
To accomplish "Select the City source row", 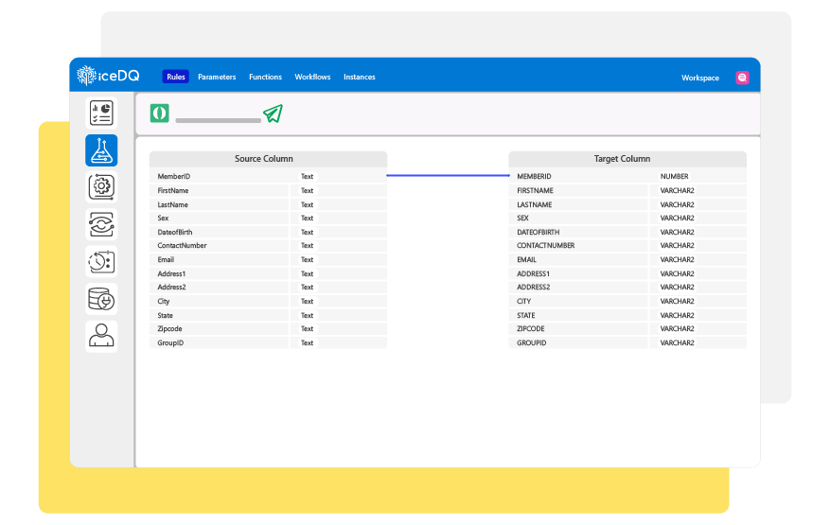I will point(268,301).
